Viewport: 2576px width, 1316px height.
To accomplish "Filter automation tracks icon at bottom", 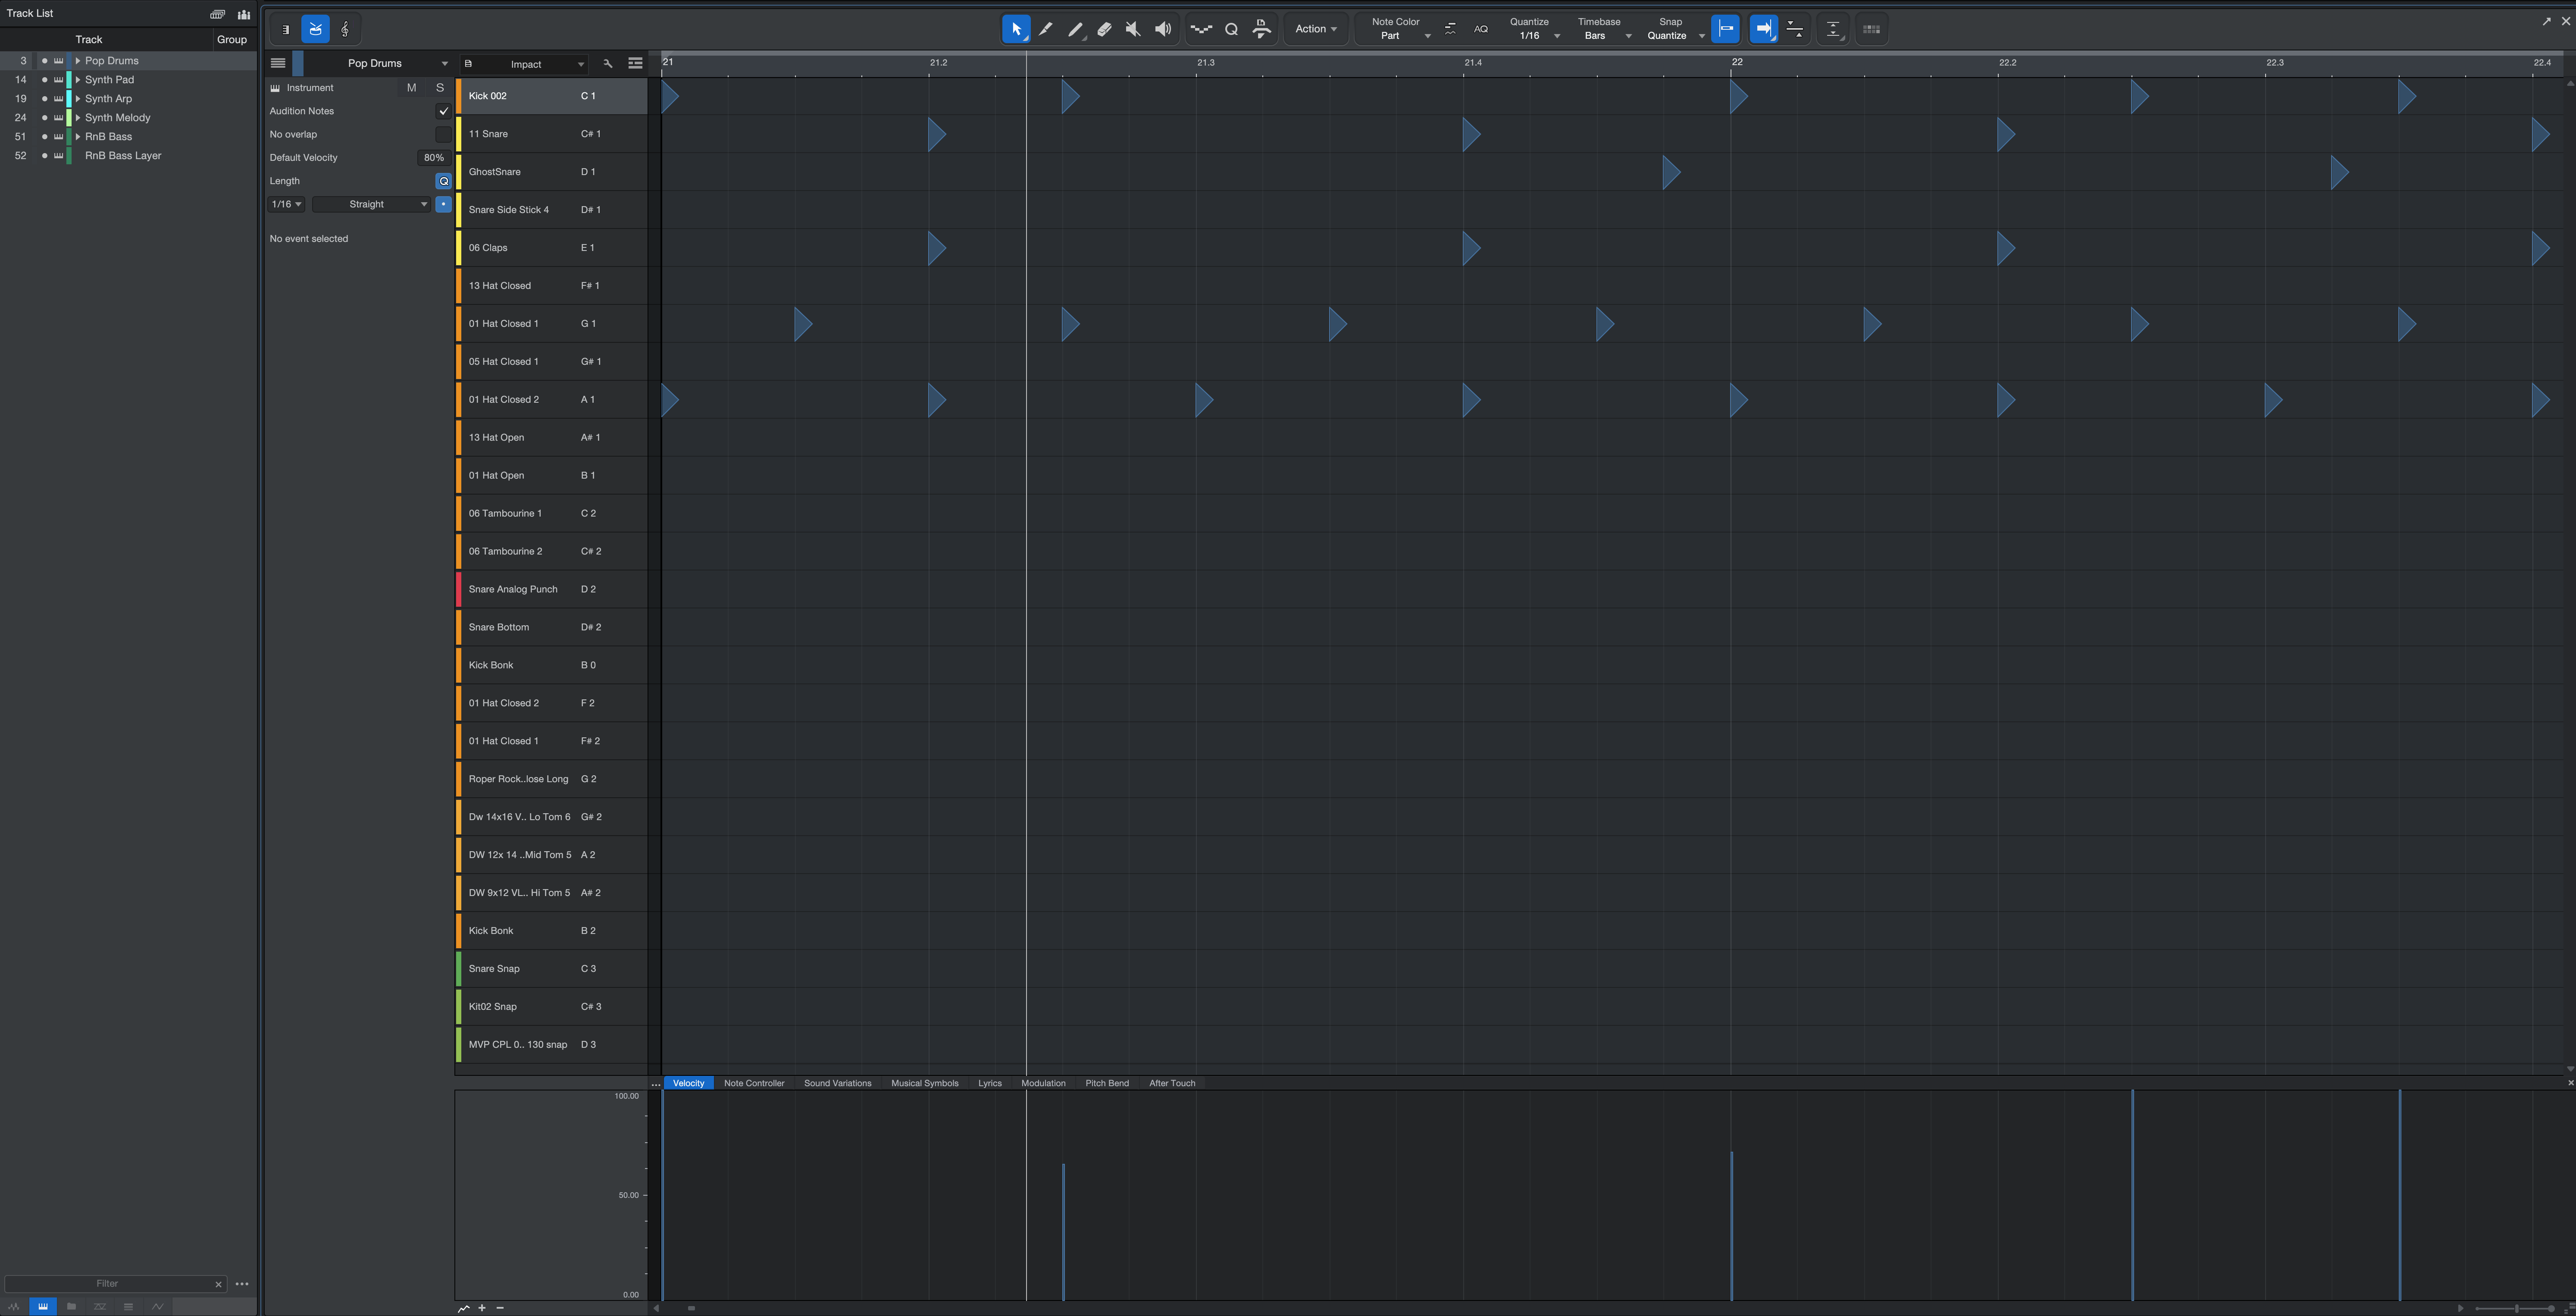I will 157,1306.
